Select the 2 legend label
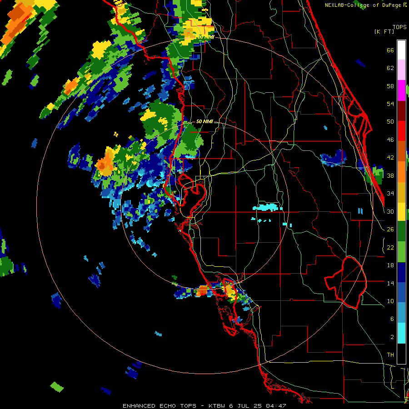The width and height of the screenshot is (409, 409). (x=392, y=337)
